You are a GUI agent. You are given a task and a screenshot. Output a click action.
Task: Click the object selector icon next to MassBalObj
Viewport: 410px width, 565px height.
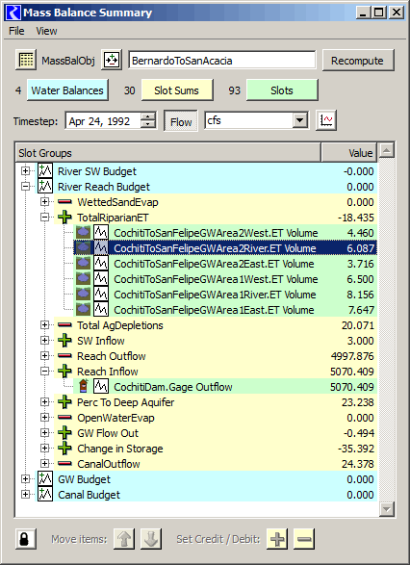pyautogui.click(x=112, y=60)
